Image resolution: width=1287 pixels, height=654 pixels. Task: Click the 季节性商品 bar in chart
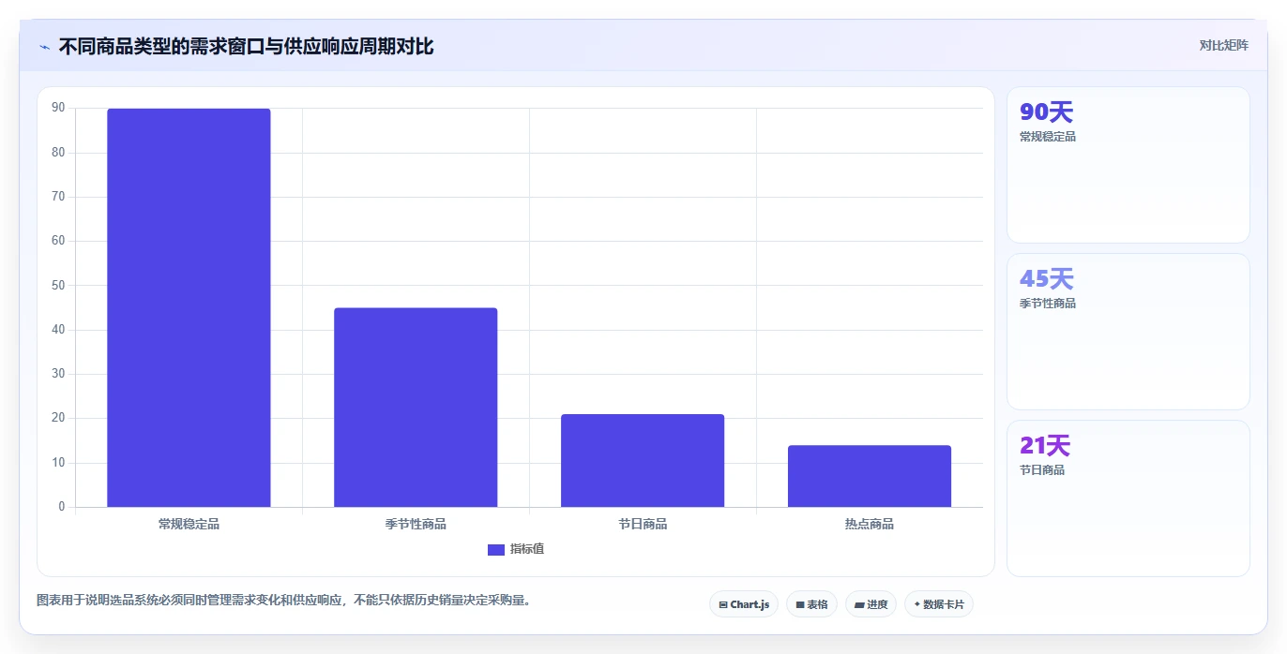coord(416,408)
